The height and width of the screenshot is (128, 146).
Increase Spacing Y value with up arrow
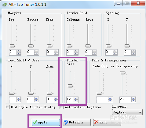coord(133,51)
